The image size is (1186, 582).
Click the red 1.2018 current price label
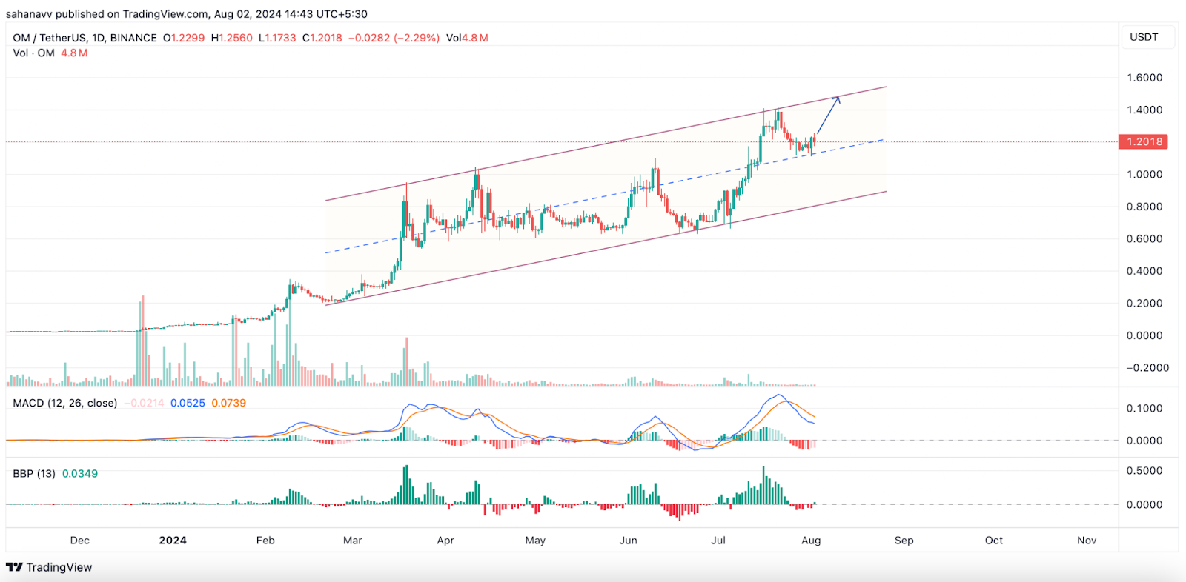coord(1144,141)
